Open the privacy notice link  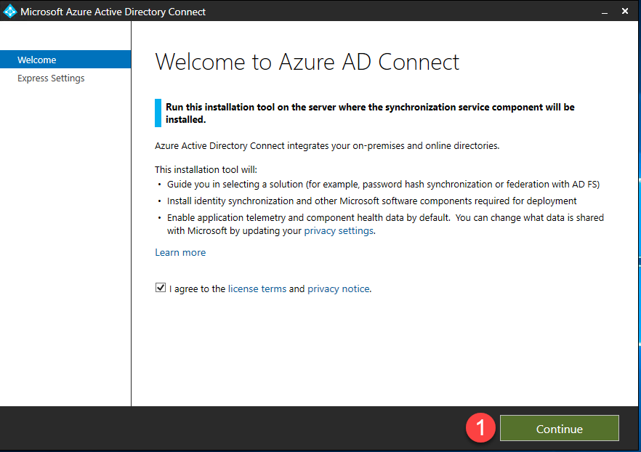[x=339, y=288]
